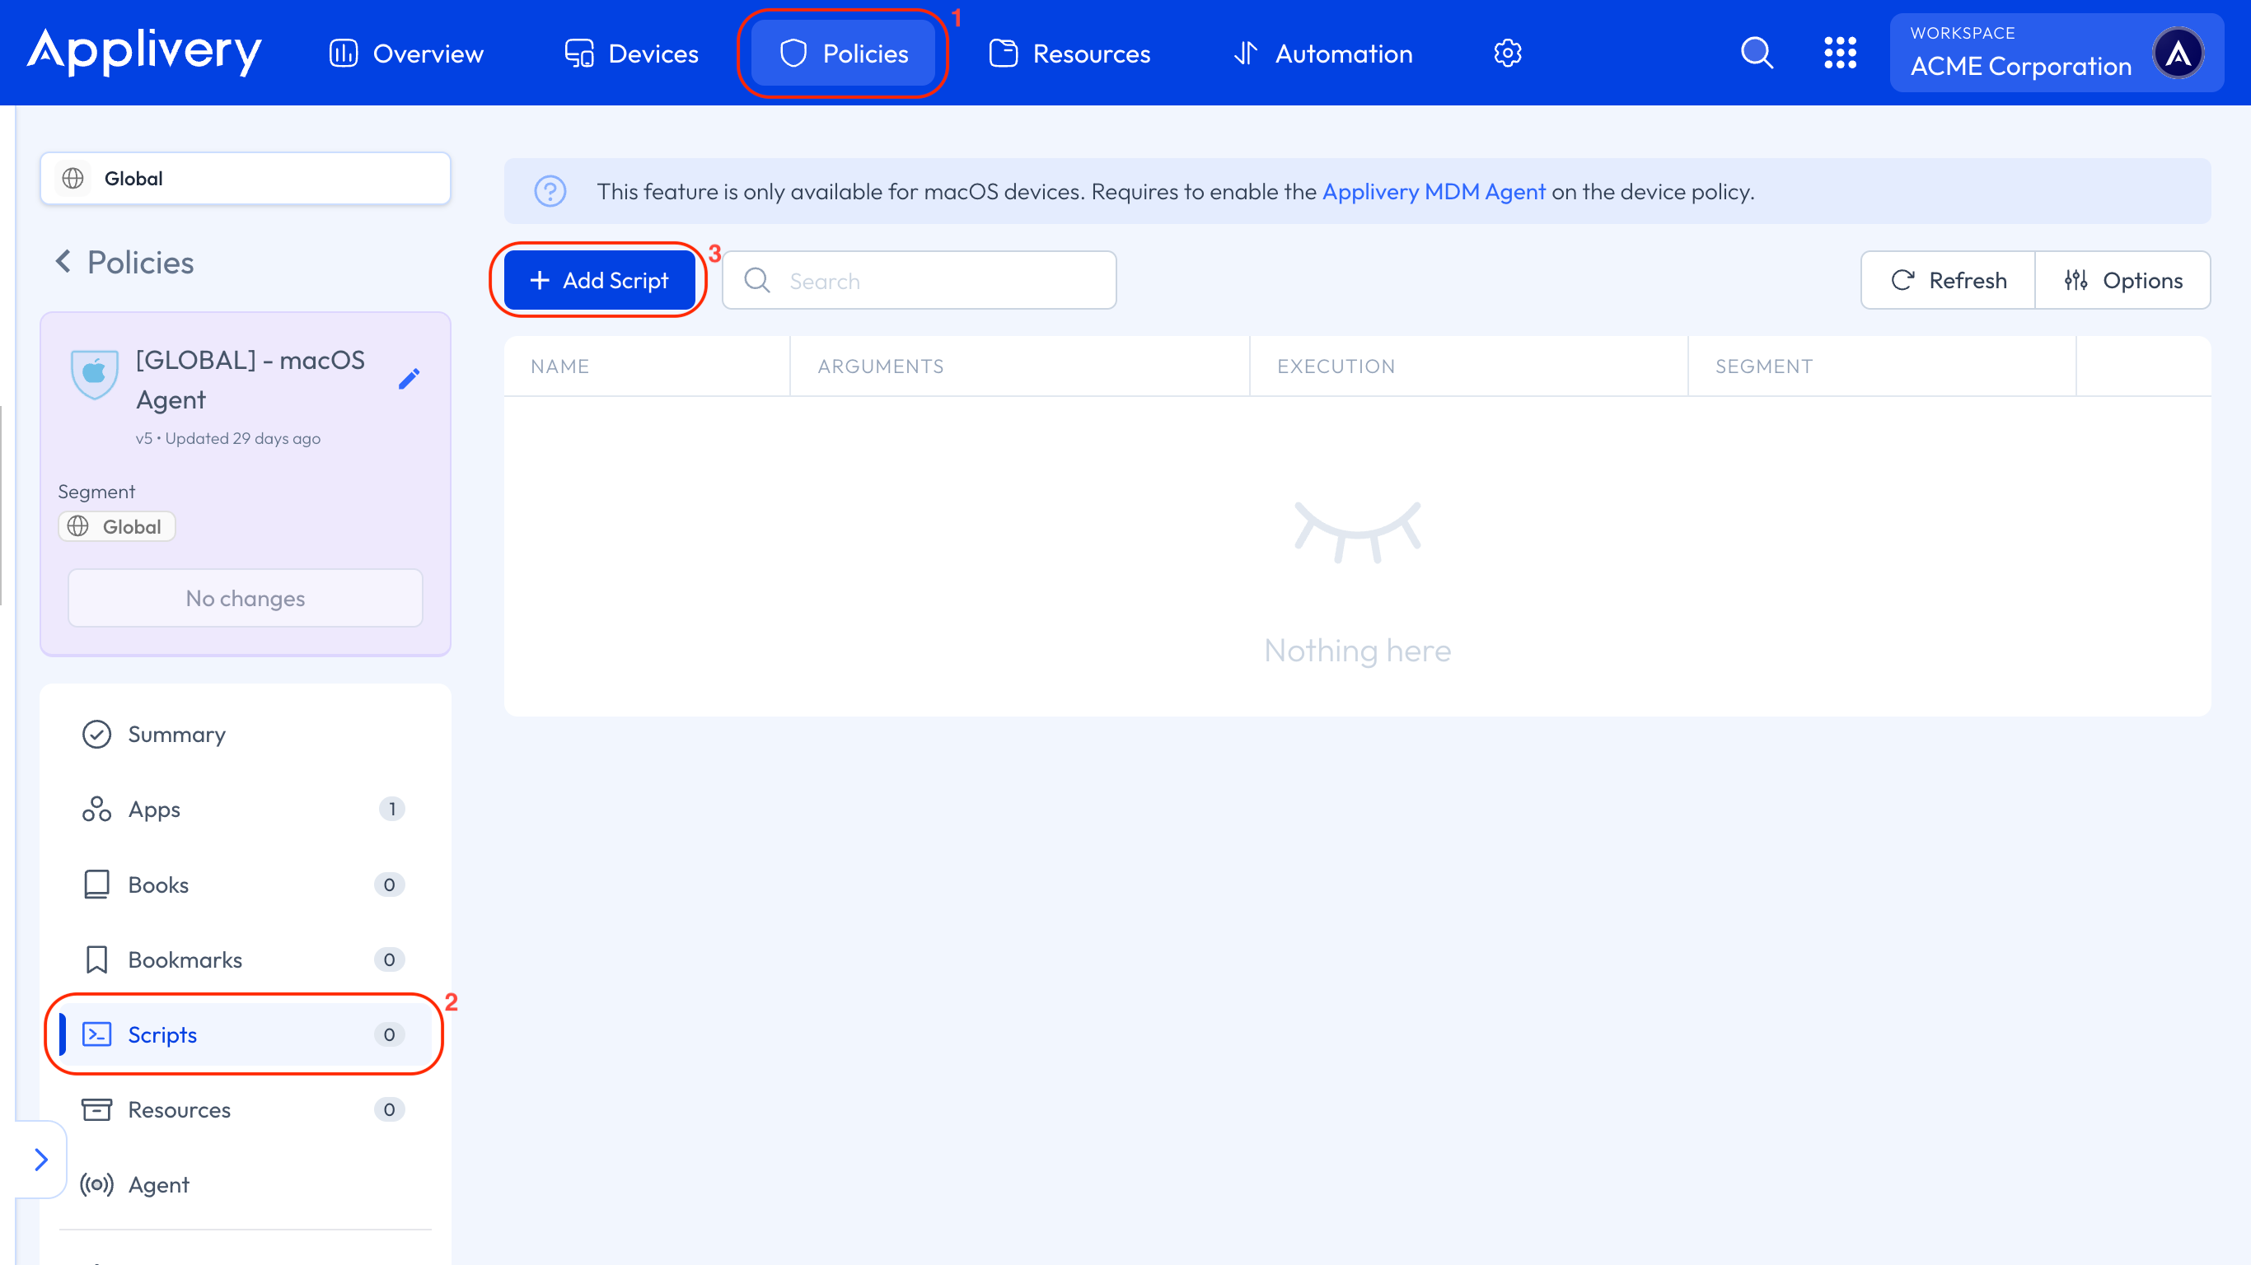Follow the Applivery MDM Agent link

pos(1433,191)
